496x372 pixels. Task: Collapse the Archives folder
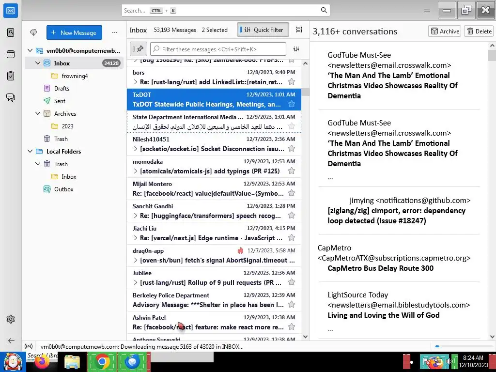click(x=38, y=113)
